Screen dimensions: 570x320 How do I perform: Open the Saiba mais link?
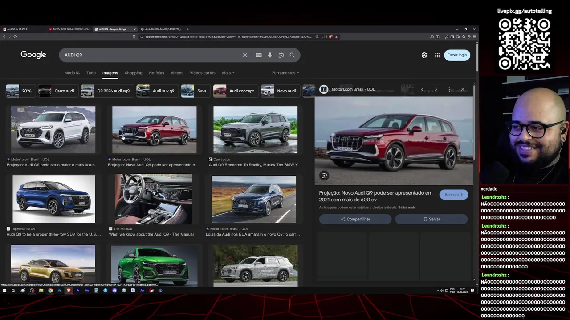[407, 208]
